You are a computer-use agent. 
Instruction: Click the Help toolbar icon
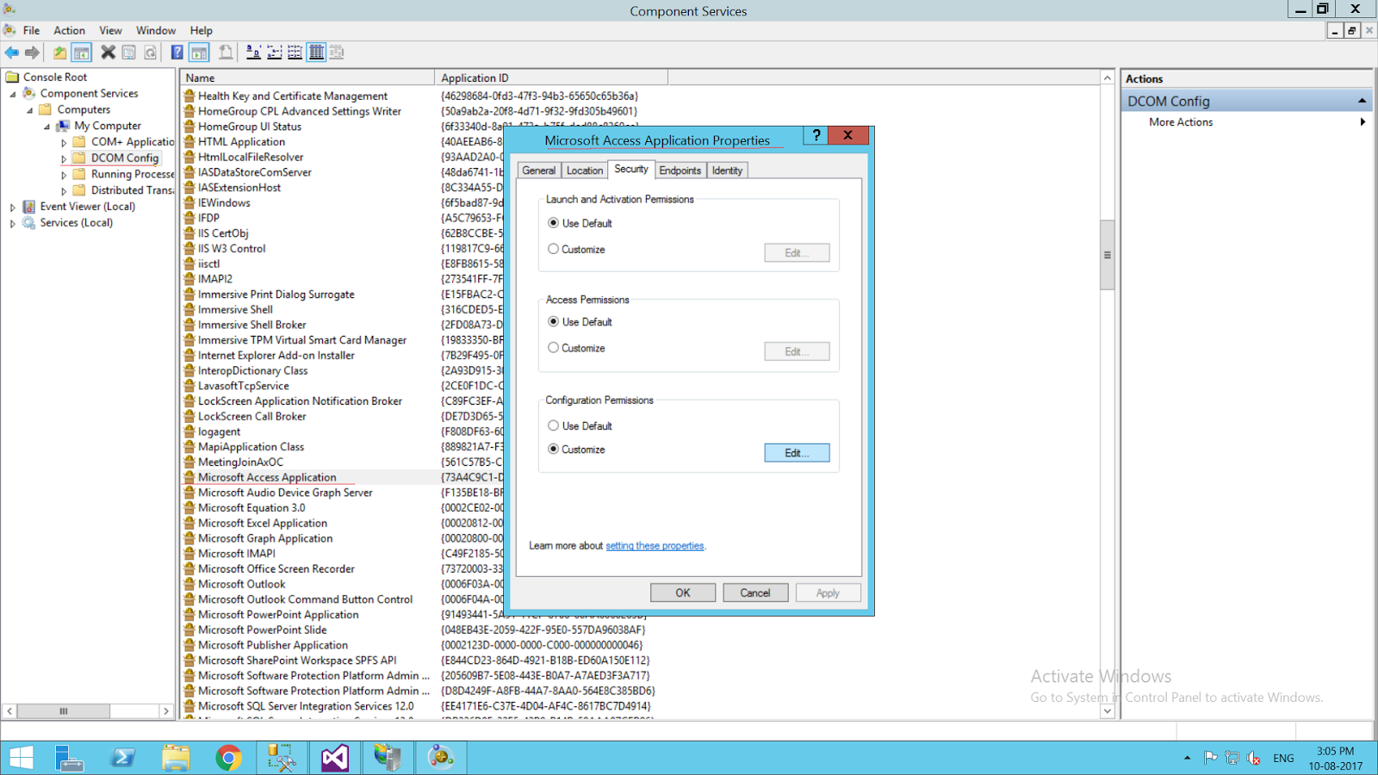coord(176,52)
